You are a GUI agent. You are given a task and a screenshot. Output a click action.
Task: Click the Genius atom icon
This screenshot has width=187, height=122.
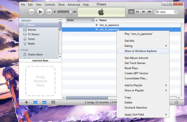point(177,102)
